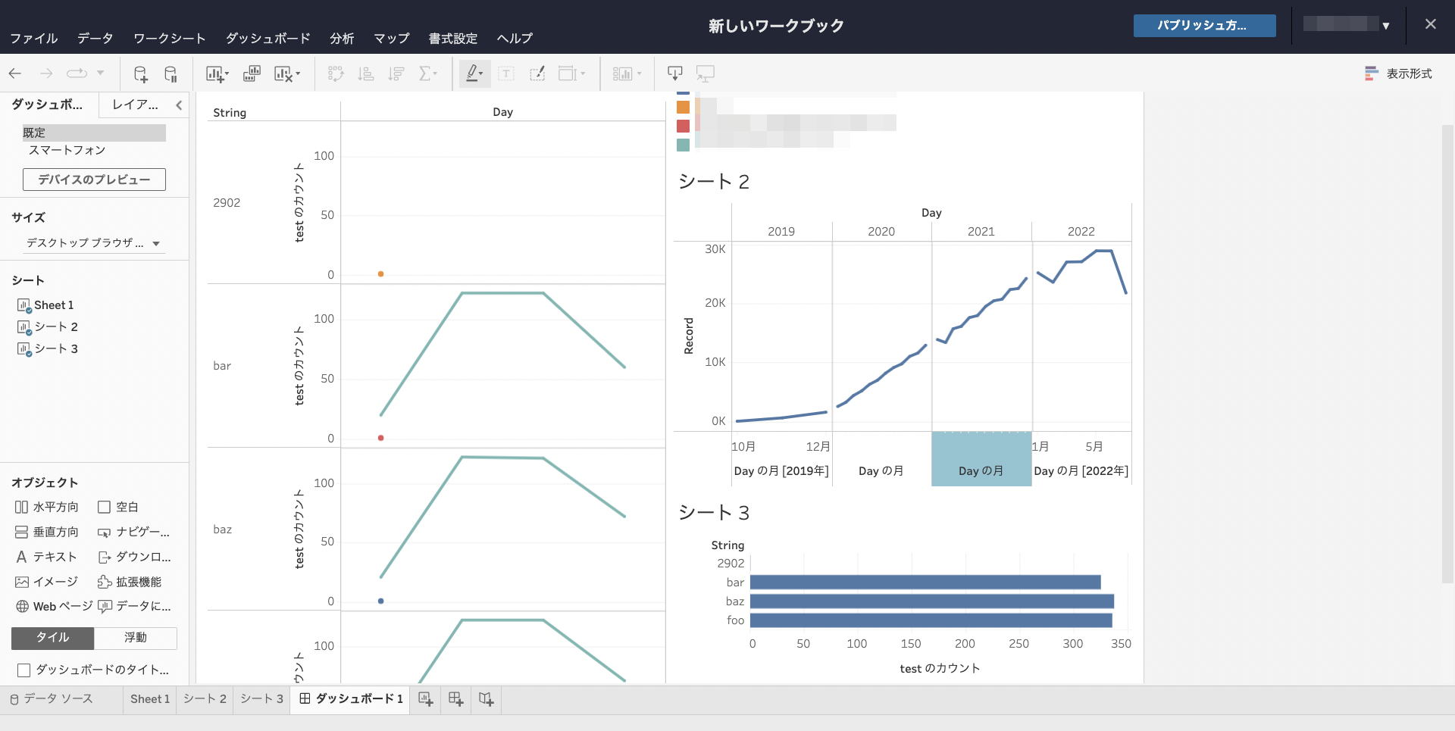Open the ダッシュボード menu
The width and height of the screenshot is (1455, 731).
click(268, 39)
